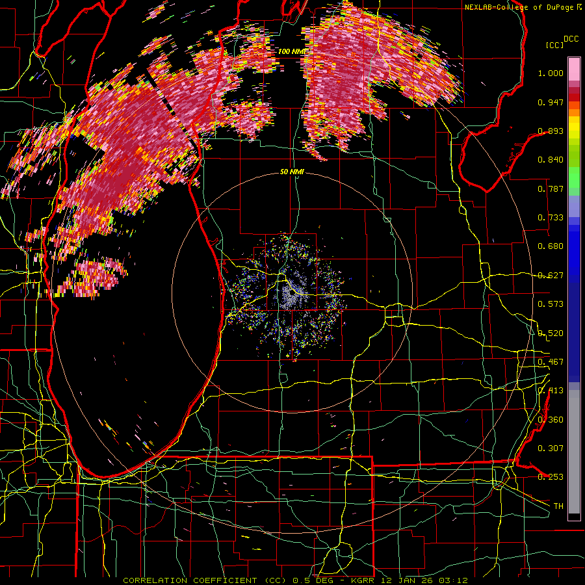Select the 0.733 scale value
Viewport: 585px width, 585px height.
(x=551, y=218)
